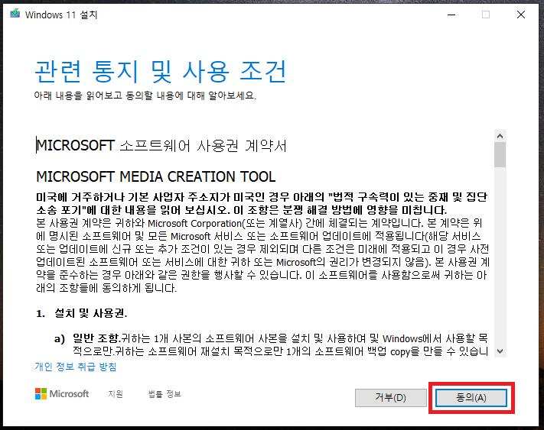Click the license scrollbar up arrow
The height and width of the screenshot is (430, 544).
coord(500,136)
